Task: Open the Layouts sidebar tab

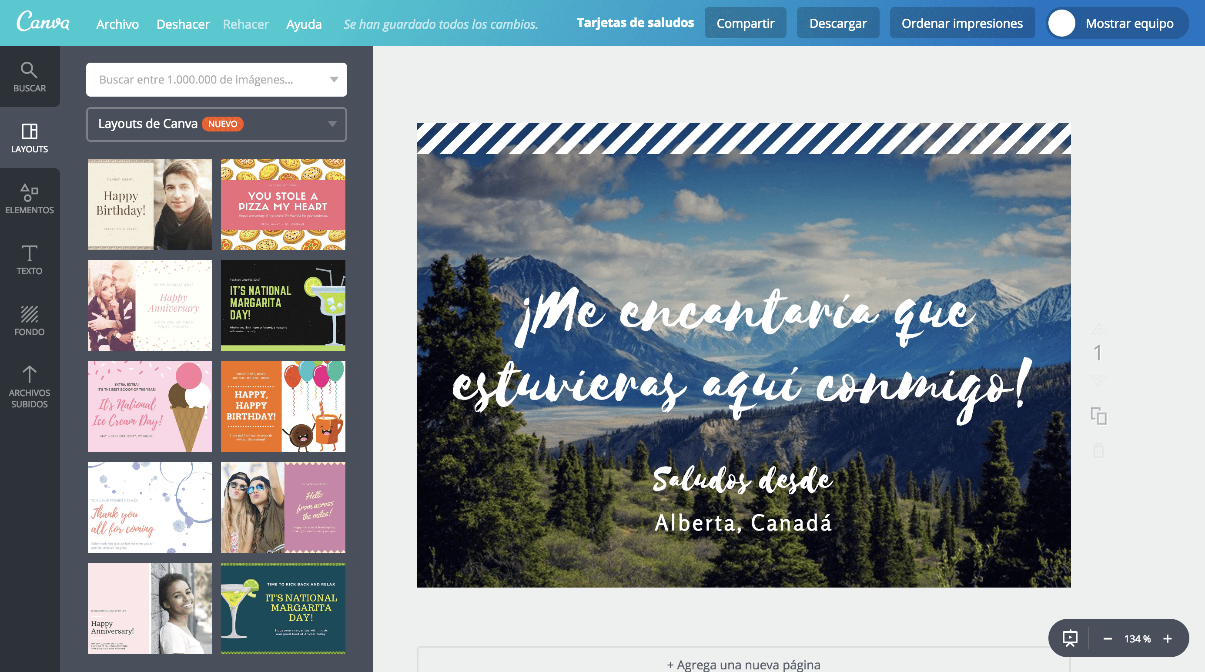Action: point(30,138)
